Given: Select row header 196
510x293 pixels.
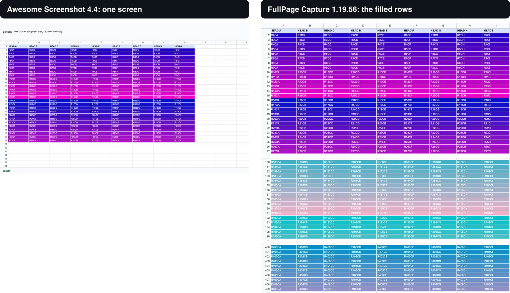Looking at the screenshot, I should (266, 236).
